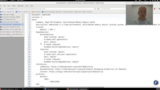Open the Places menu in the top panel
160x90 pixels.
pyautogui.click(x=13, y=0)
